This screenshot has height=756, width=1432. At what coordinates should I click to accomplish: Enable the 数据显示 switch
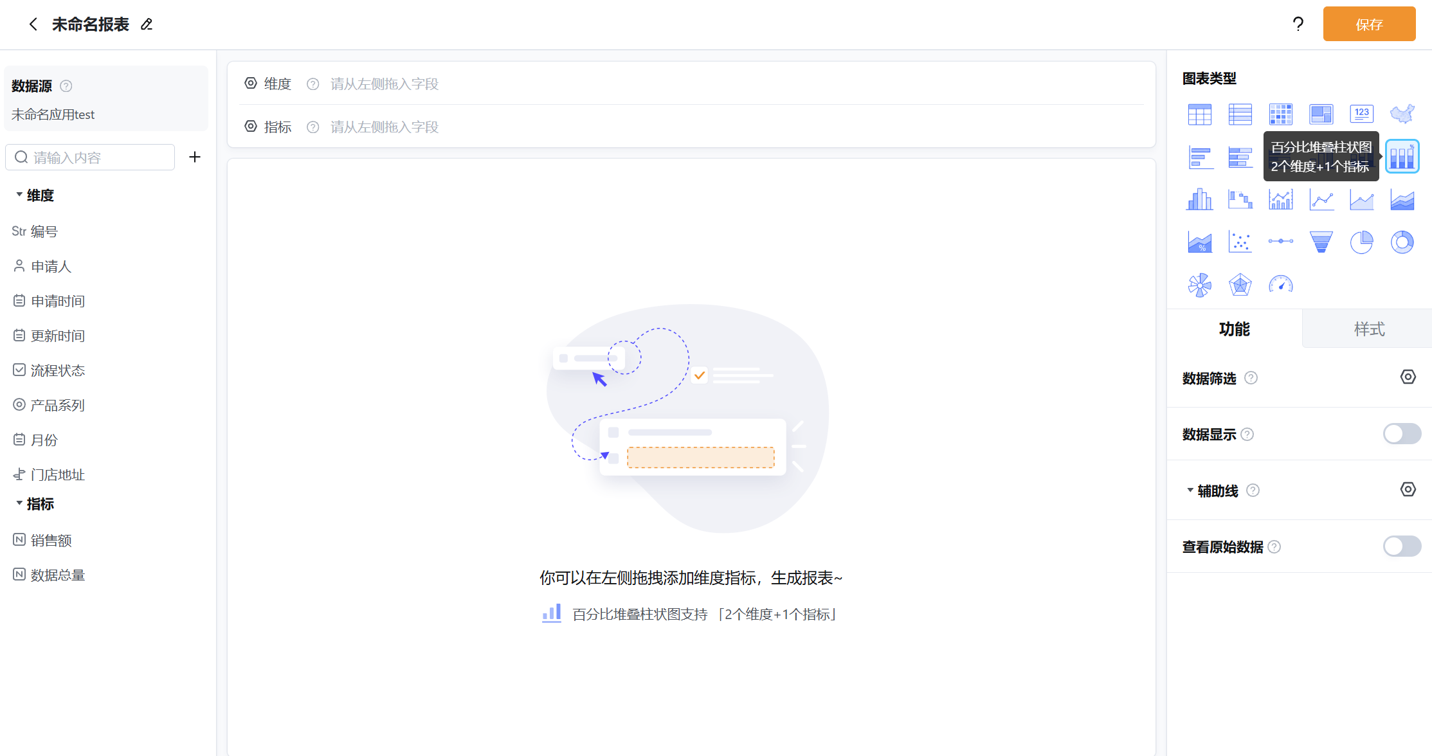click(1402, 434)
